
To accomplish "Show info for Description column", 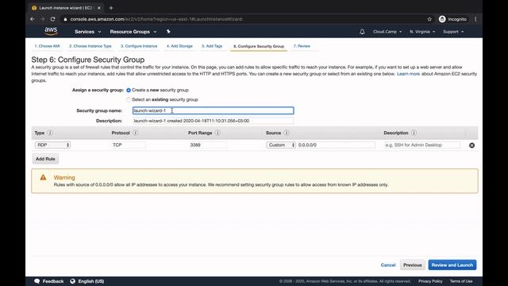I will point(414,133).
